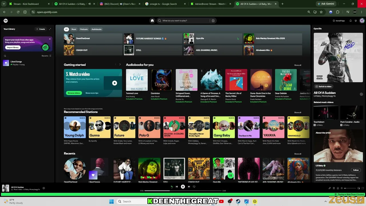Viewport: 366px width, 206px height.
Task: Click Browse videos button
Action: point(74,93)
